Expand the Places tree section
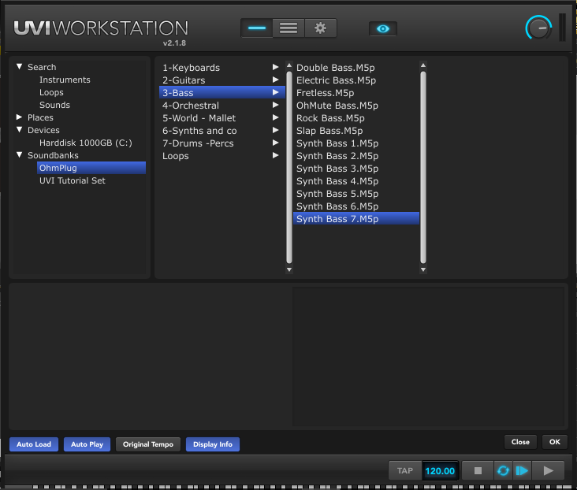577x490 pixels. coord(20,117)
